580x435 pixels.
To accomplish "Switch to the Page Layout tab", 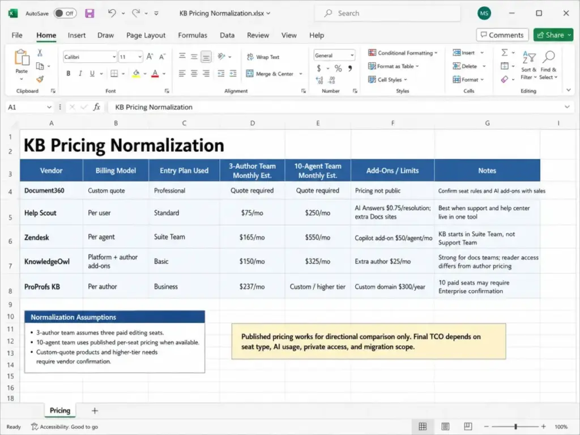I will click(x=146, y=35).
